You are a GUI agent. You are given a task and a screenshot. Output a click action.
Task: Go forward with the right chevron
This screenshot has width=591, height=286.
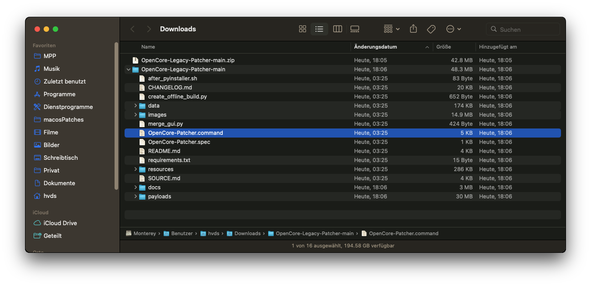[149, 29]
